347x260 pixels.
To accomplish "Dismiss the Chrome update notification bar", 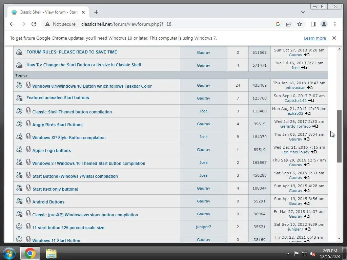I will [334, 38].
